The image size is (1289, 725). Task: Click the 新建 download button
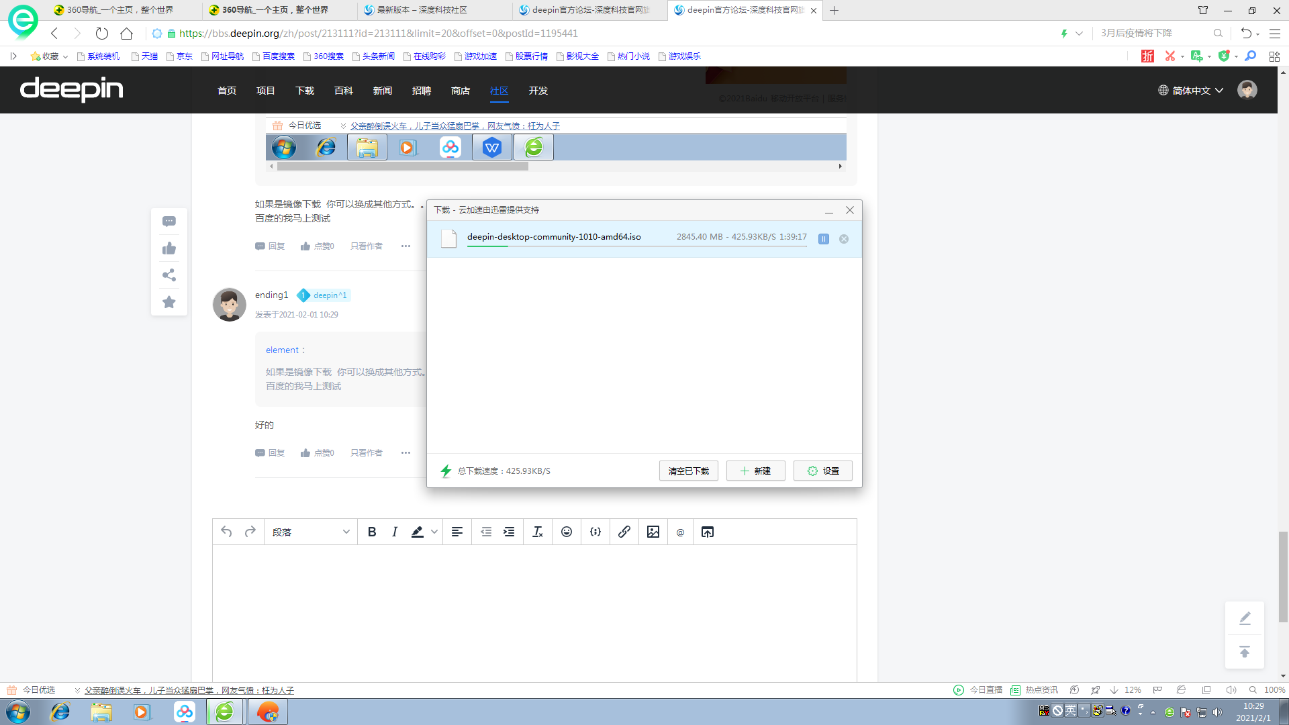pos(756,471)
